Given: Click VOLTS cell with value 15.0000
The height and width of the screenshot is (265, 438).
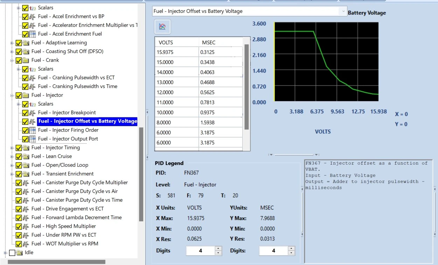Looking at the screenshot, I should [x=177, y=62].
